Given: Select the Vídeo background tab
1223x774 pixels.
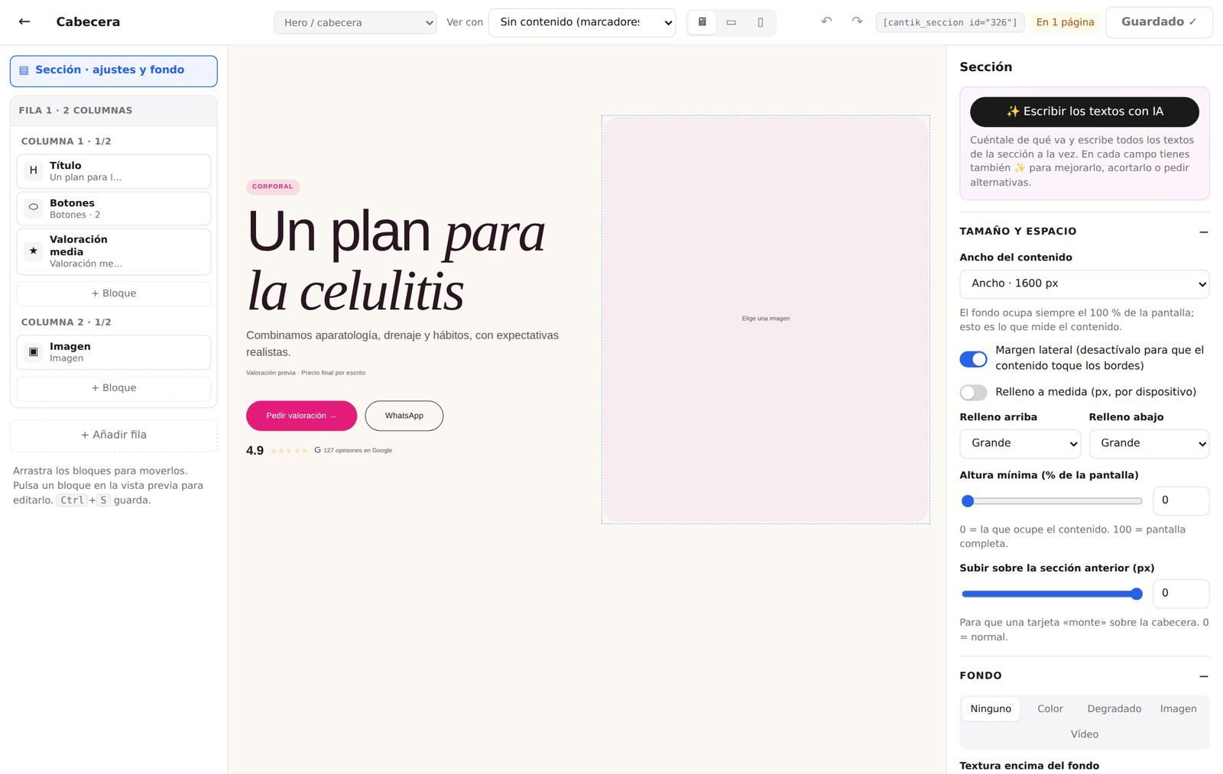Looking at the screenshot, I should (1085, 734).
